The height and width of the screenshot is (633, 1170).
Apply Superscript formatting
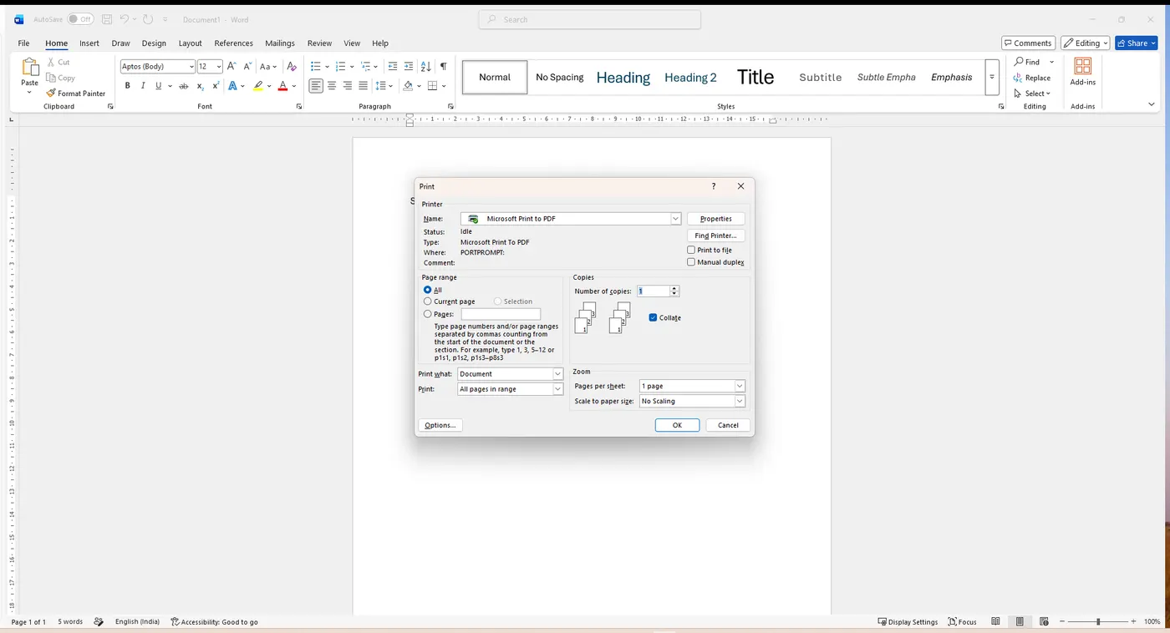(x=216, y=86)
